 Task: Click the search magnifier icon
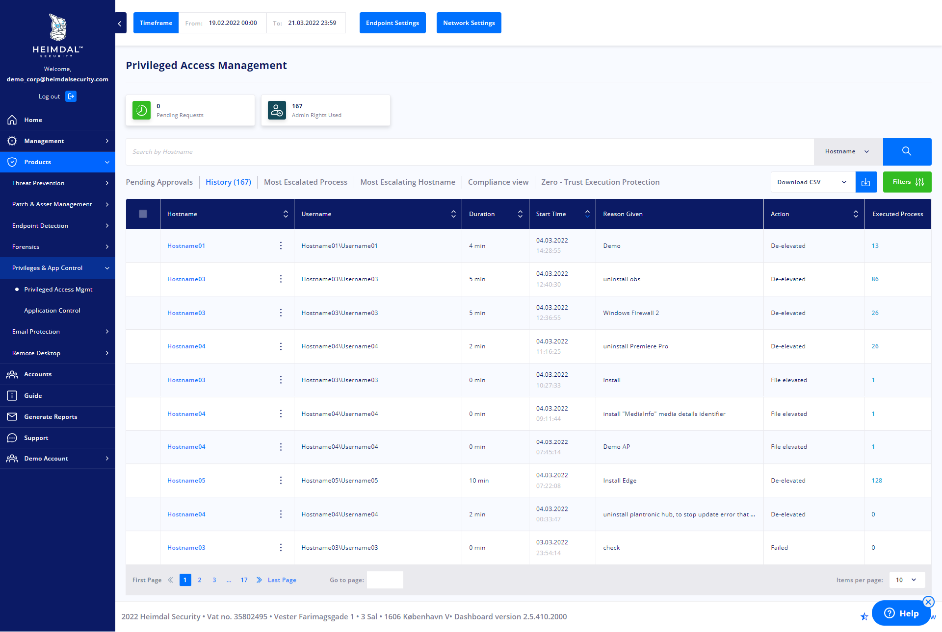906,150
